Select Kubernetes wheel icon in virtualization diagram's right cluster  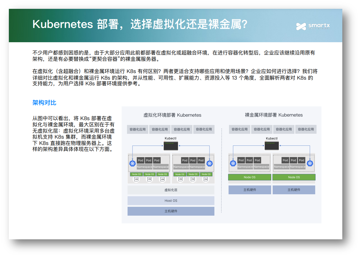210,163
